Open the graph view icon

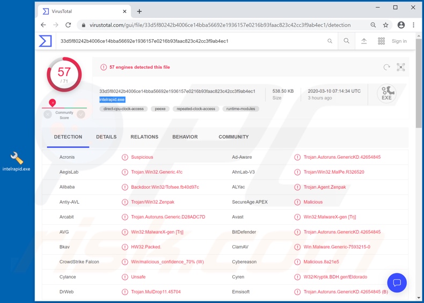[x=401, y=67]
